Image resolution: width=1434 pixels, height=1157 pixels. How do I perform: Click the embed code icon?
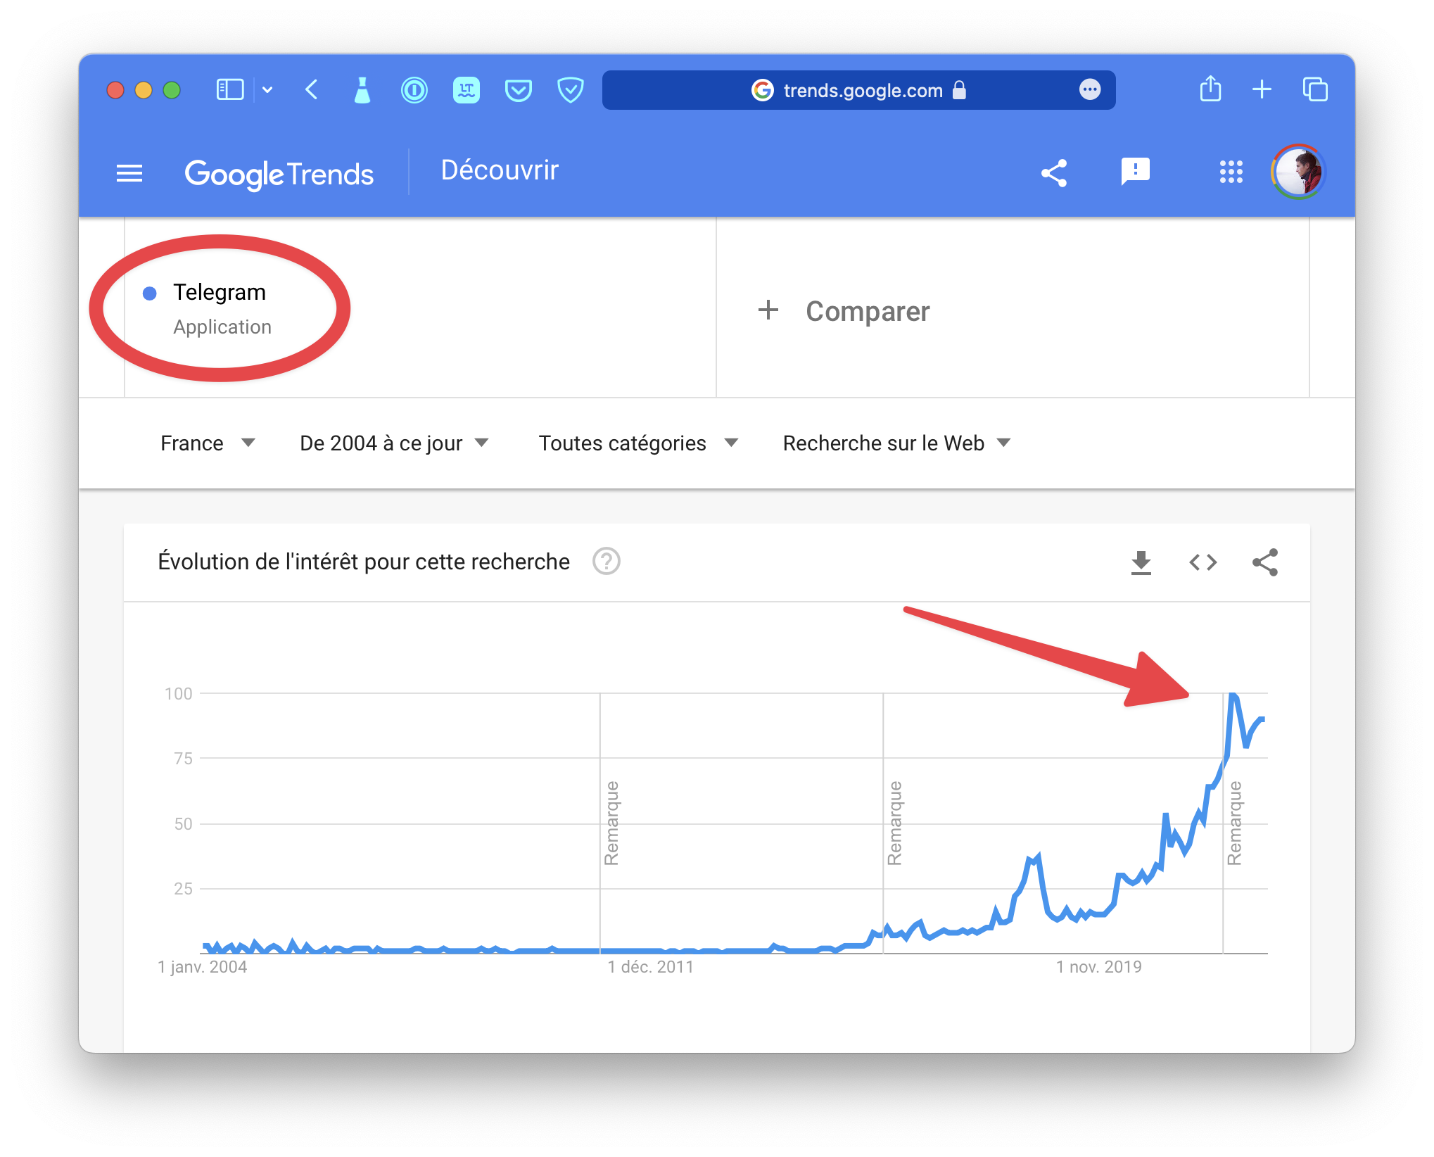coord(1203,562)
